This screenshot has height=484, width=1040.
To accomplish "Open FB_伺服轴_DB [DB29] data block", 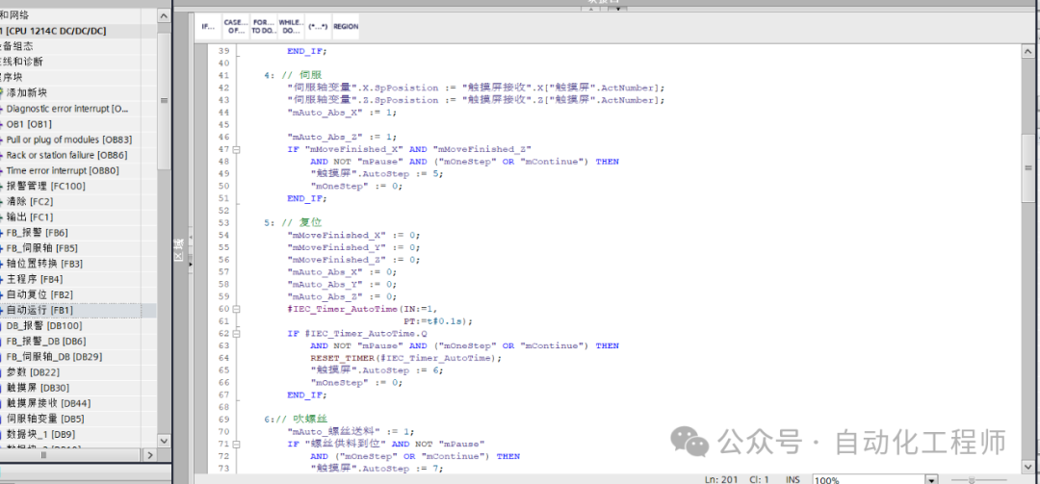I will (x=54, y=357).
